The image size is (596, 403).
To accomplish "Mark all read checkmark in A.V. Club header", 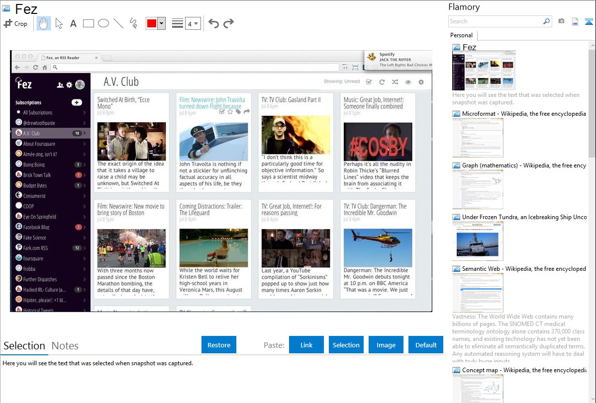I will pos(369,82).
